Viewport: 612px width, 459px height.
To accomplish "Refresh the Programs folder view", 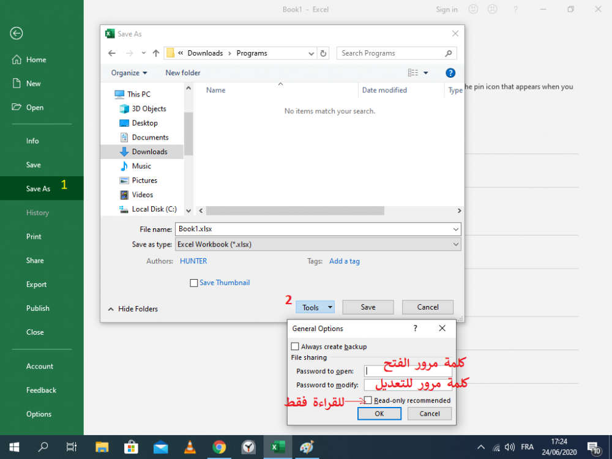I will coord(324,53).
